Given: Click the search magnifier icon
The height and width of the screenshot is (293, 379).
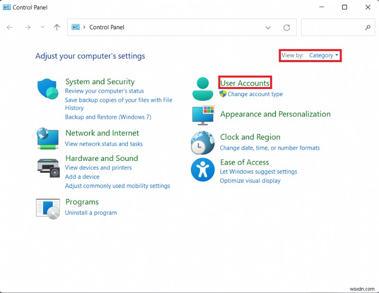Looking at the screenshot, I should tap(368, 27).
